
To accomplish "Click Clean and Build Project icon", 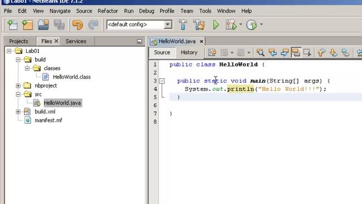I will [199, 24].
